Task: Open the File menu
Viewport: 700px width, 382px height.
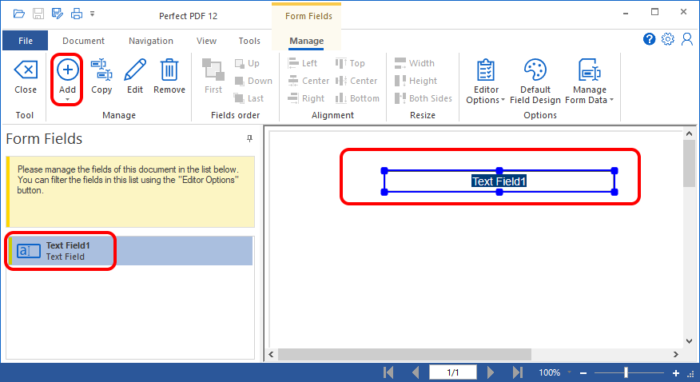Action: pos(26,41)
